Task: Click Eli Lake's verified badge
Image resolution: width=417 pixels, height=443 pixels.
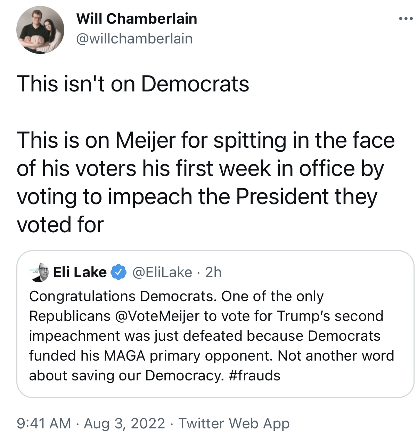Action: pyautogui.click(x=118, y=272)
